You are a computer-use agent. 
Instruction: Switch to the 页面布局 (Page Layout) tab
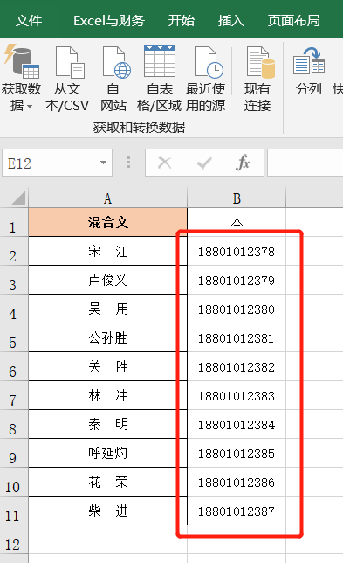click(x=294, y=21)
